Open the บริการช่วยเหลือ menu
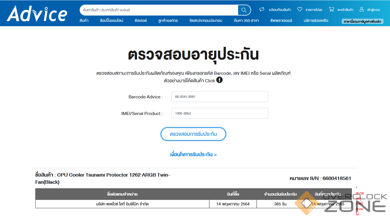 pos(316,20)
